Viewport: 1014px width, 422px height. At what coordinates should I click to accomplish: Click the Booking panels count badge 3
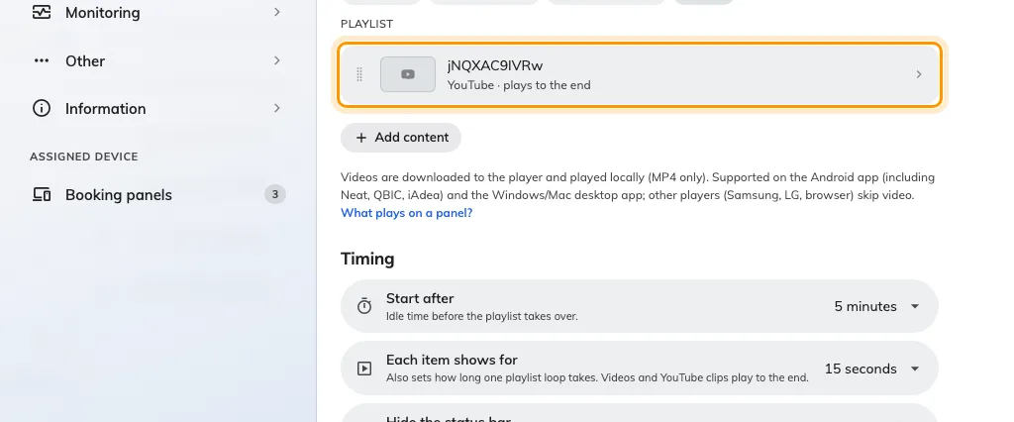point(275,194)
